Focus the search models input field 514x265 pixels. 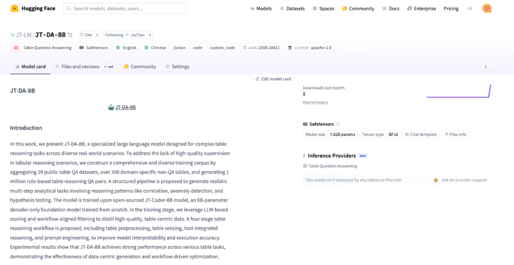(124, 9)
